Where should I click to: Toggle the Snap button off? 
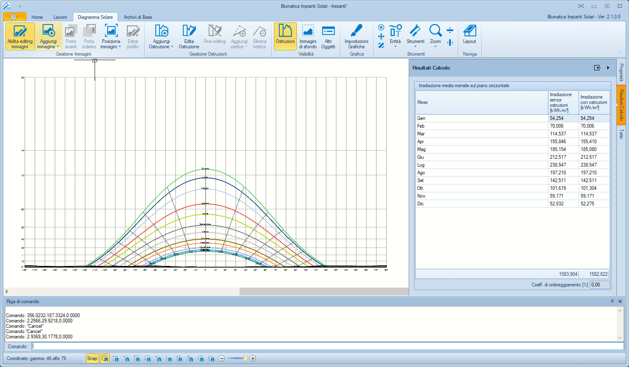[92, 358]
